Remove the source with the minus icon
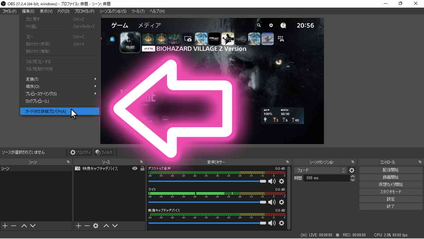 click(87, 226)
